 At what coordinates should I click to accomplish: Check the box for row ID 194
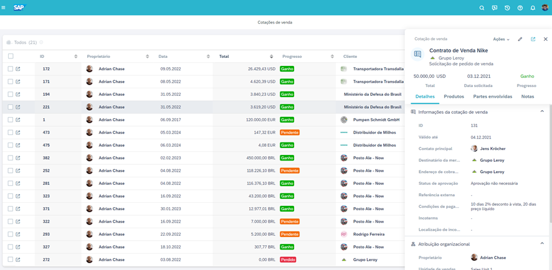tap(11, 94)
